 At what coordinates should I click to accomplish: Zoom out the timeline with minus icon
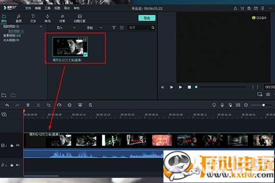point(246,105)
